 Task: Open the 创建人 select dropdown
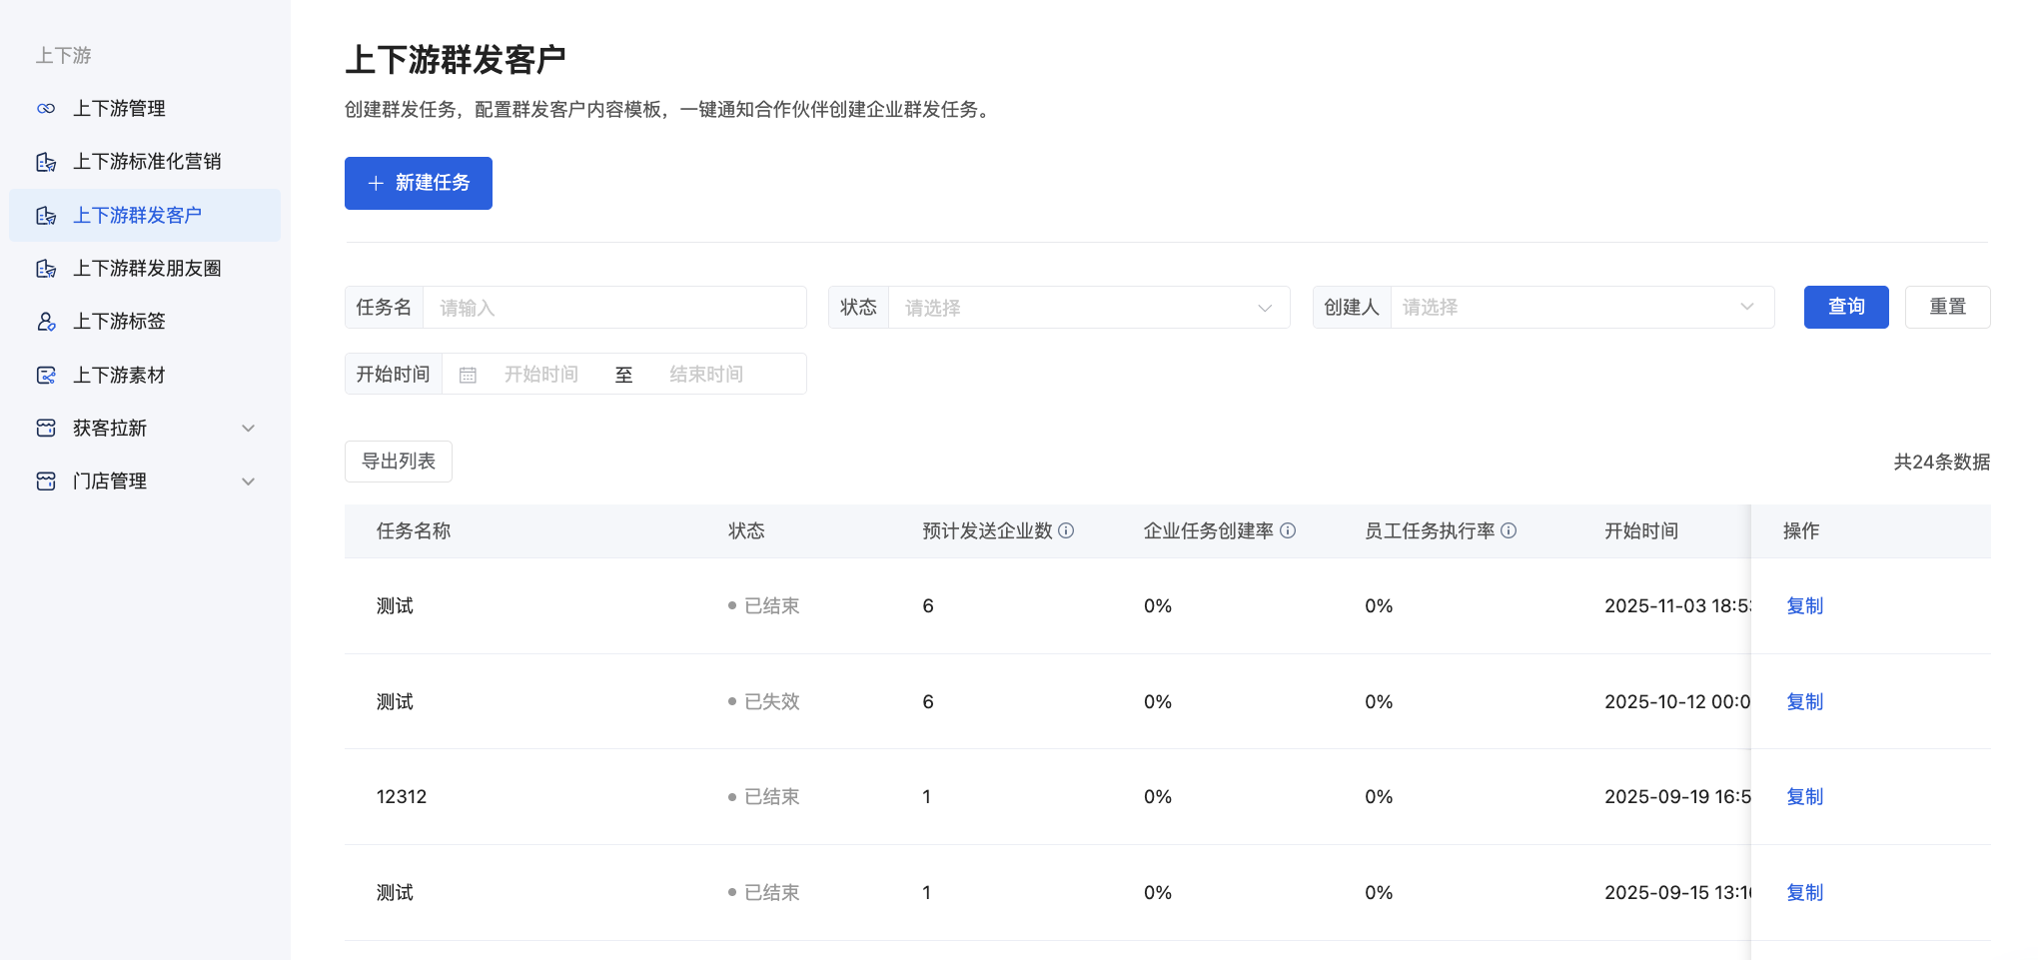point(1582,308)
